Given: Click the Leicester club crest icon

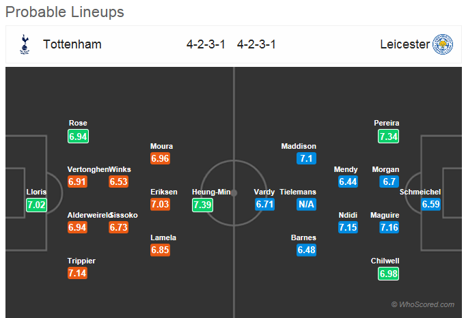Looking at the screenshot, I should point(443,44).
